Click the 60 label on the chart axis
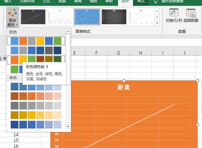Viewport: 202px width, 148px height. (x=57, y=140)
